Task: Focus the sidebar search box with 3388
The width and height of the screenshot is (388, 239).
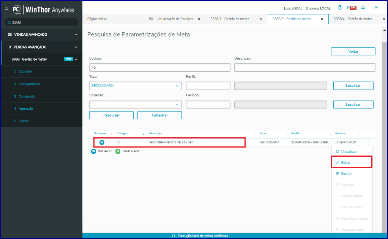Action: [x=42, y=22]
